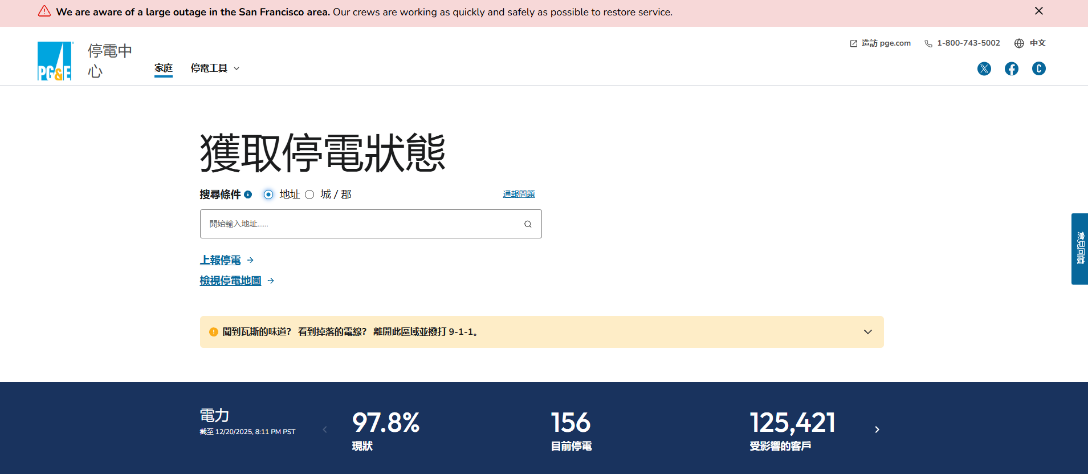Click the info icon beside 搜尋條件
1088x474 pixels.
[248, 195]
